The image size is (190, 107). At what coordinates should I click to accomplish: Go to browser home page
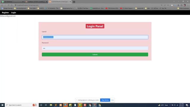point(12,5)
